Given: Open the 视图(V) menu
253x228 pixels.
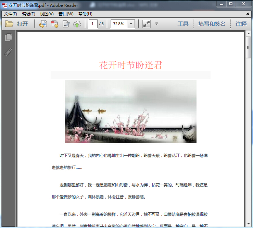Looking at the screenshot, I should point(47,14).
